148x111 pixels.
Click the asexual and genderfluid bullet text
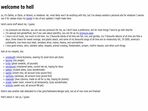click(49, 33)
